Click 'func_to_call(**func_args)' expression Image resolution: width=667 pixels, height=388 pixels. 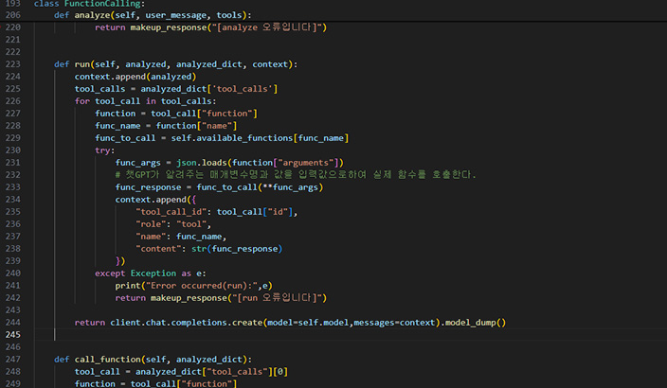coord(260,187)
